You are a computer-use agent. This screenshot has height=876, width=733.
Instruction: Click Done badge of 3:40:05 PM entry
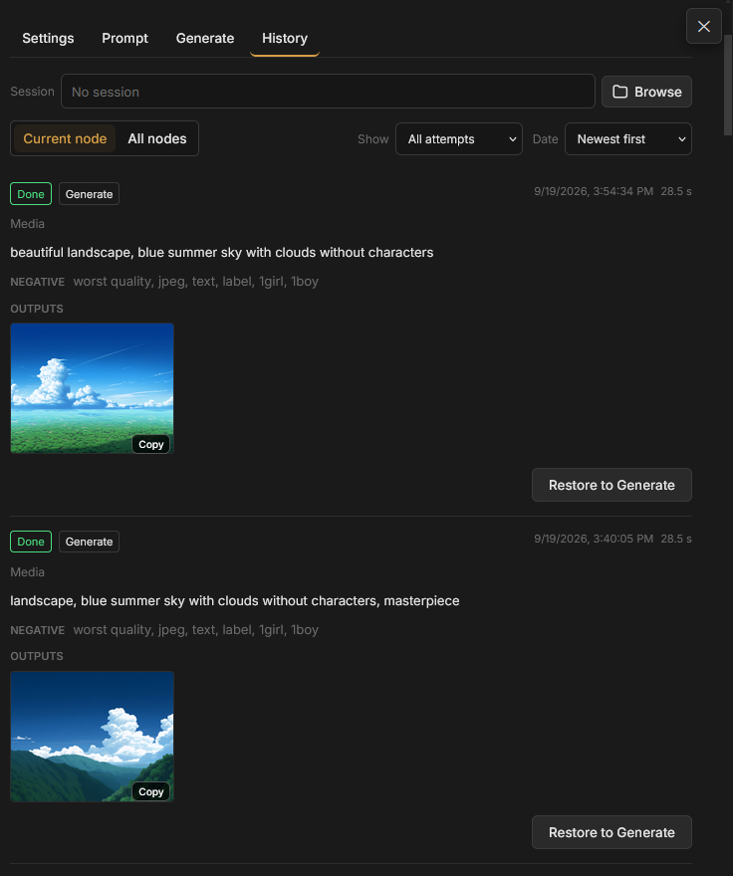coord(31,542)
